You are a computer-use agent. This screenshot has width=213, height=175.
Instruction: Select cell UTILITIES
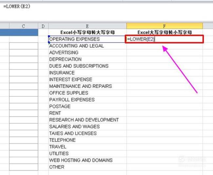pyautogui.click(x=87, y=153)
